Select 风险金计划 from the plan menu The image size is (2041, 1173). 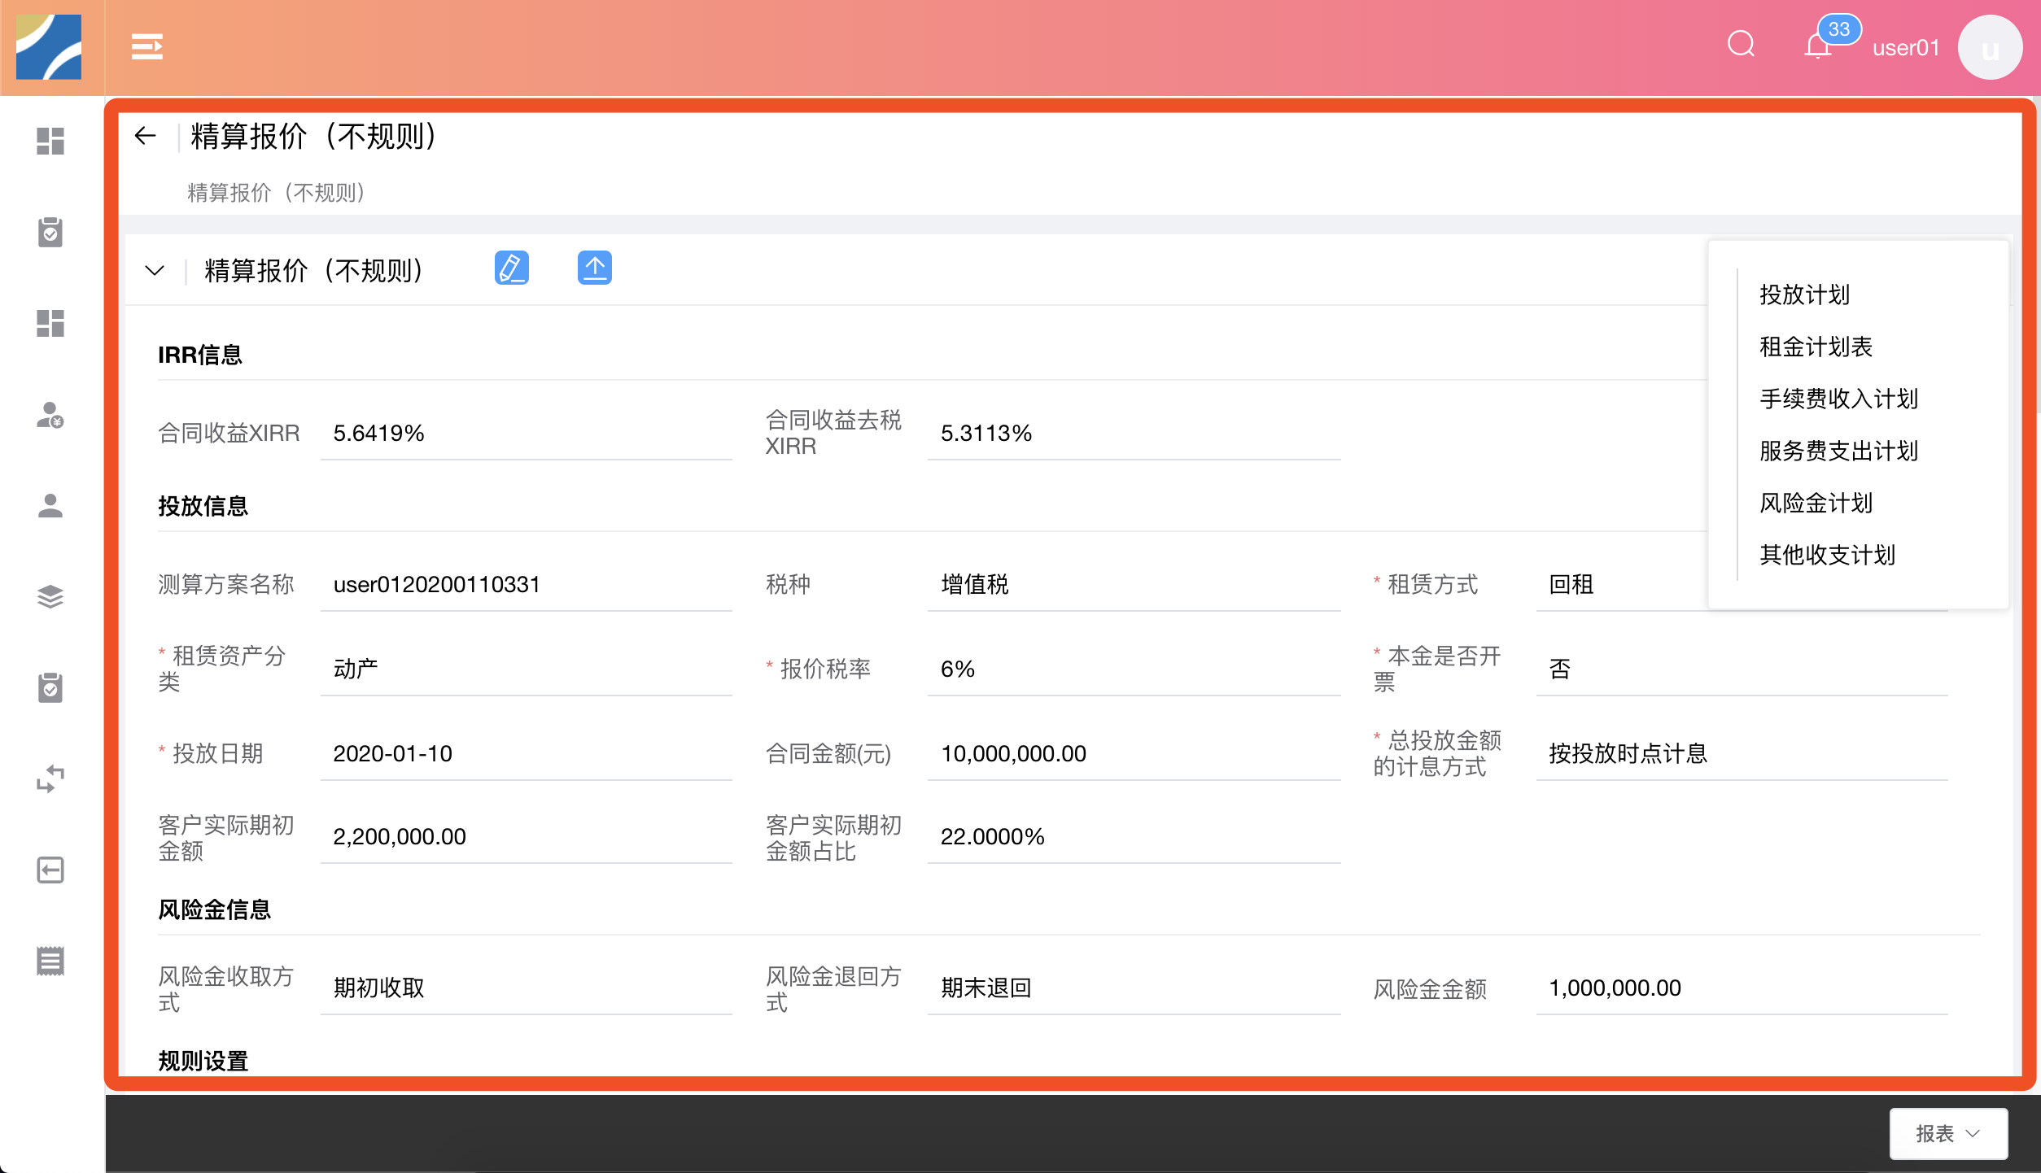click(1816, 503)
